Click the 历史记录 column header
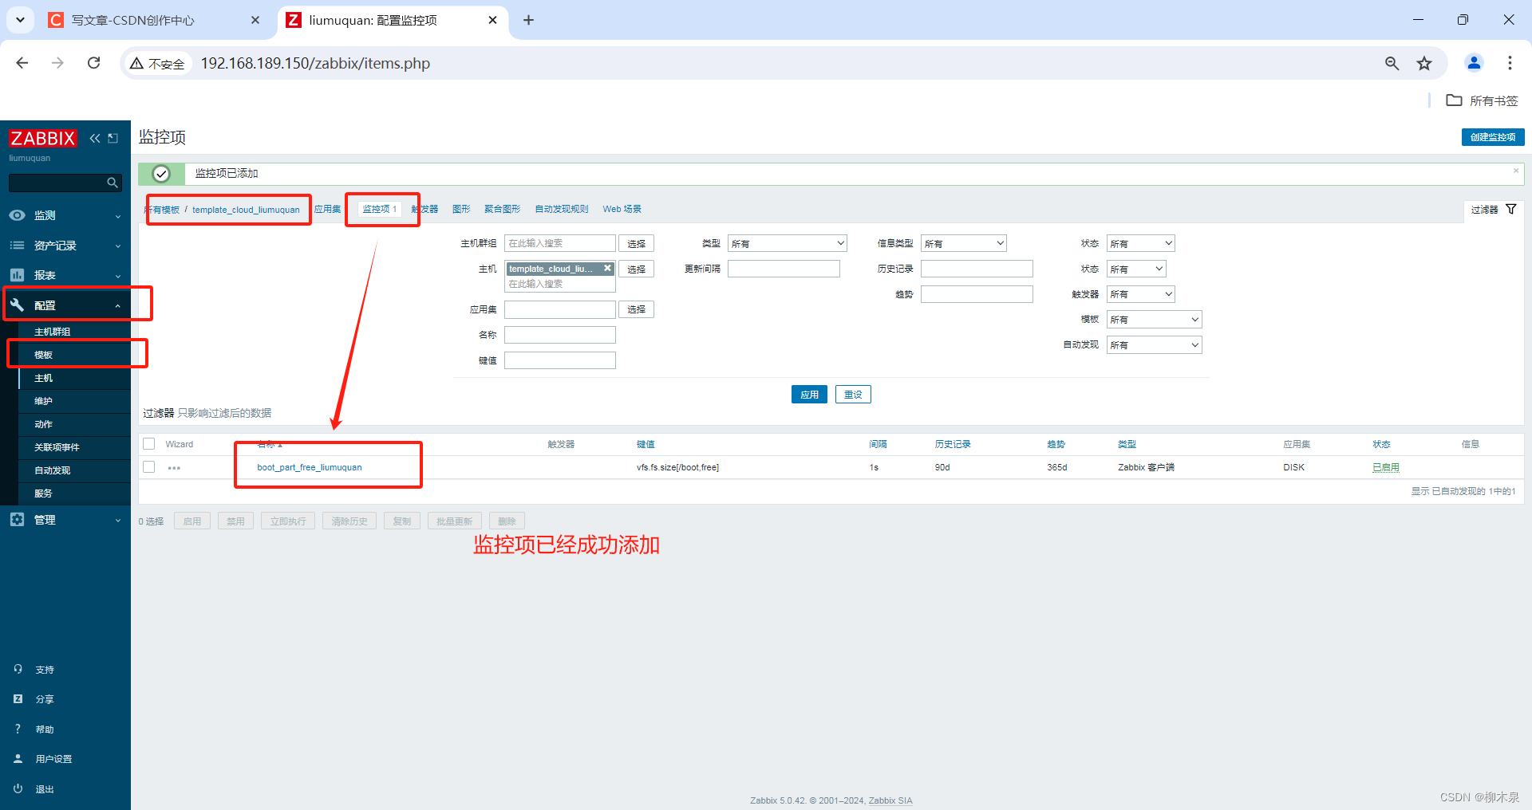The width and height of the screenshot is (1532, 810). [953, 444]
